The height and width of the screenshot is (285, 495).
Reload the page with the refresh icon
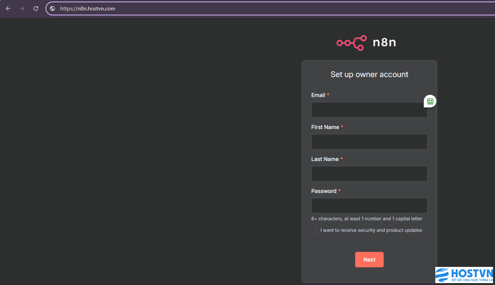coord(36,8)
